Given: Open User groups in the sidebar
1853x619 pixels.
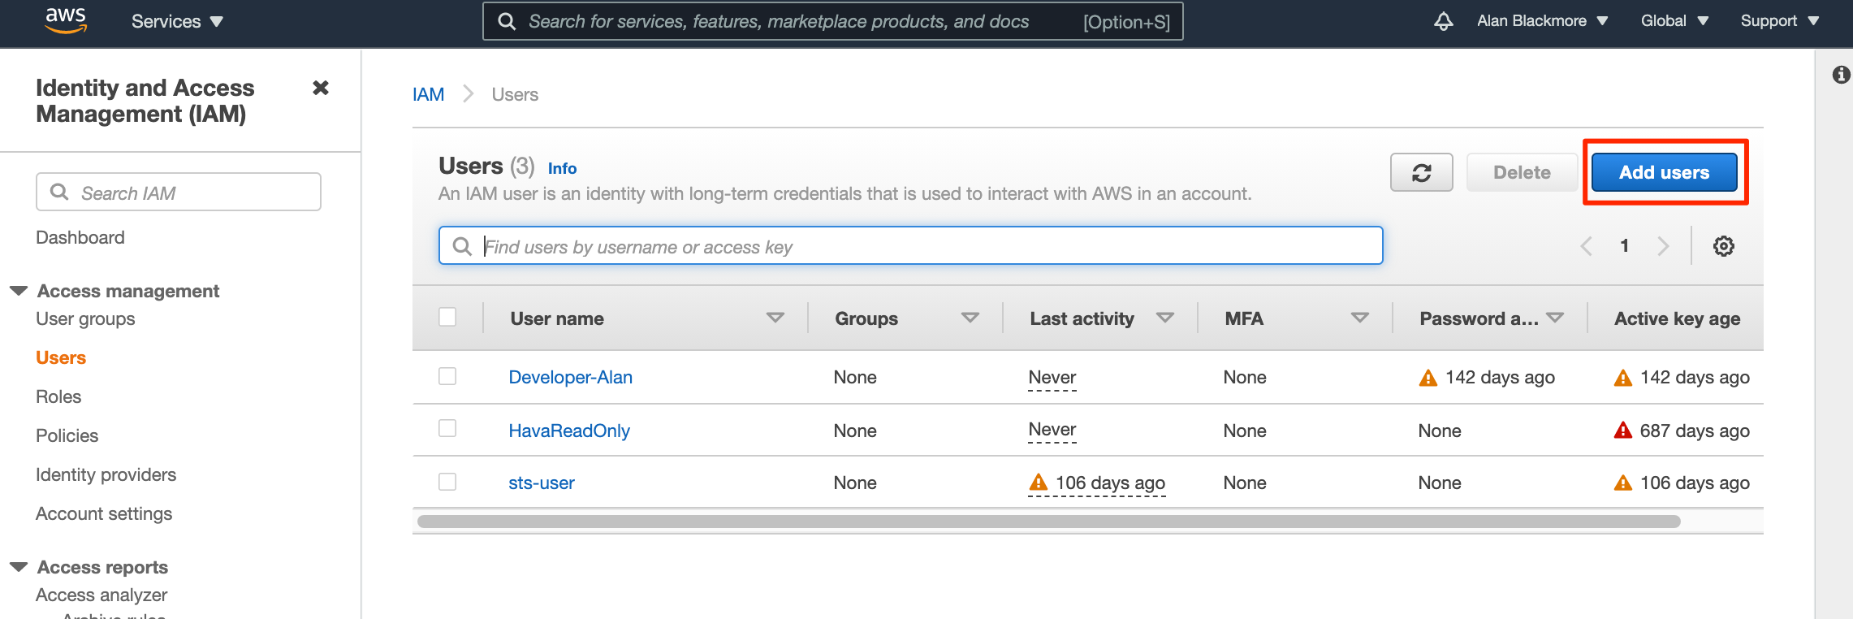Looking at the screenshot, I should point(85,319).
